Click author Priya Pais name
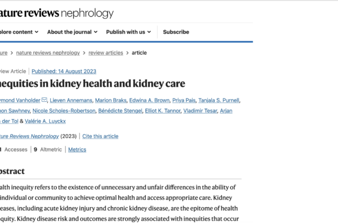The image size is (338, 224). click(184, 100)
